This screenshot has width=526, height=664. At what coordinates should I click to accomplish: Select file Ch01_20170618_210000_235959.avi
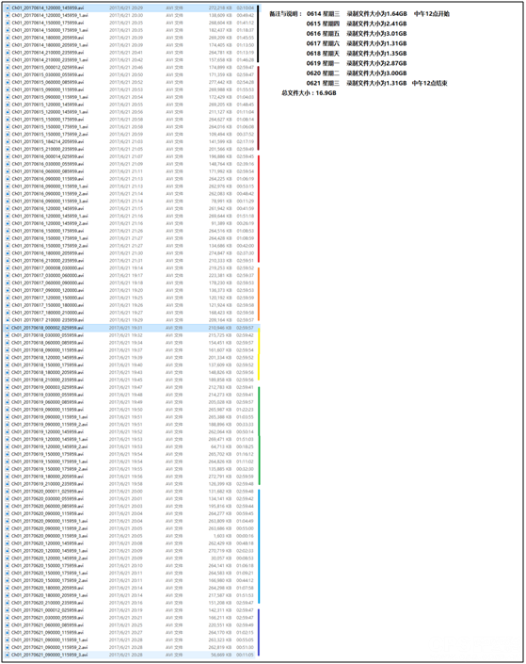[x=130, y=380]
